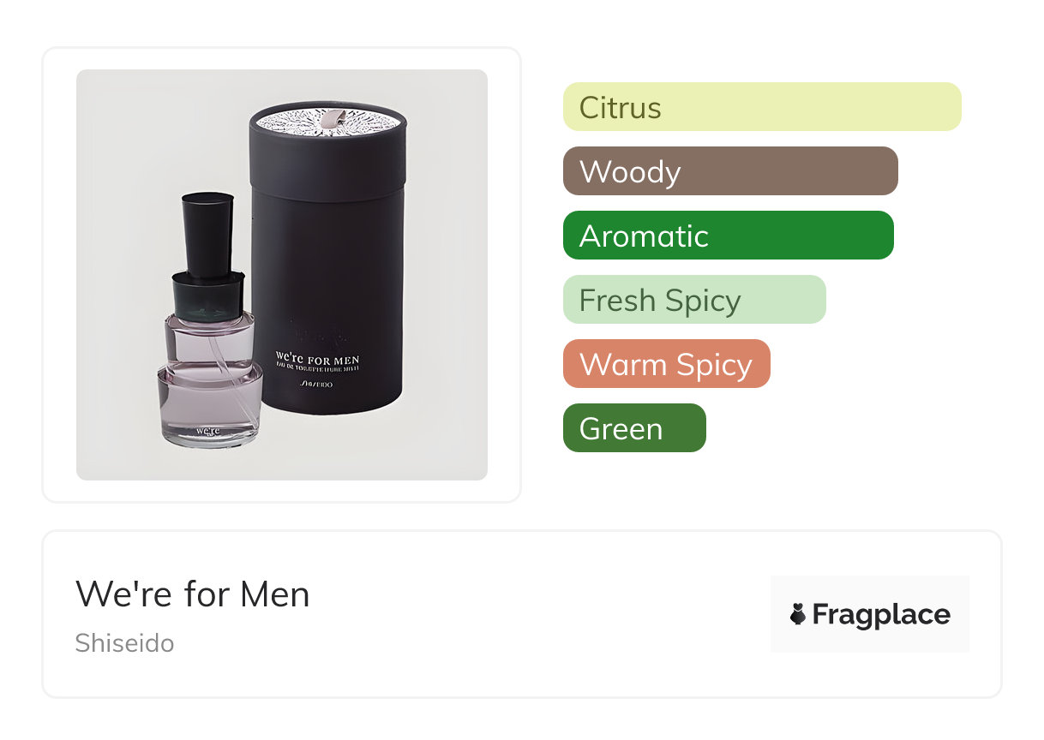The image size is (1044, 740).
Task: Click the black bottle cap
Action: point(207,236)
